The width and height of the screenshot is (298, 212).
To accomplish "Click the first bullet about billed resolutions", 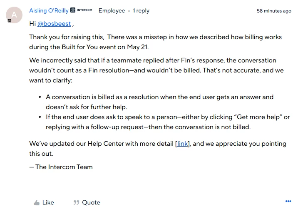I will click(x=160, y=102).
